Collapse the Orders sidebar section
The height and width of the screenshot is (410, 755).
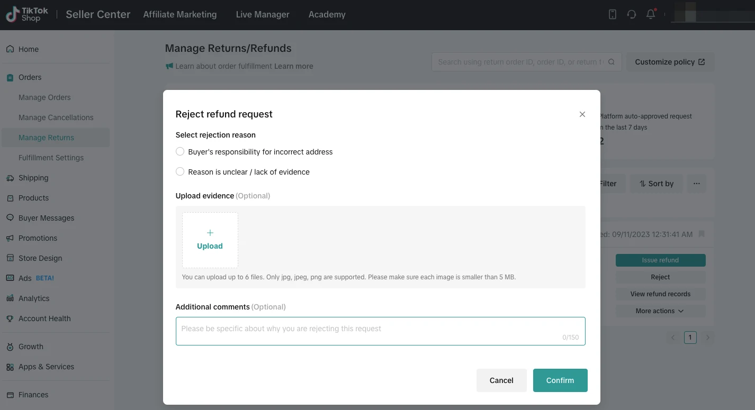click(x=30, y=77)
